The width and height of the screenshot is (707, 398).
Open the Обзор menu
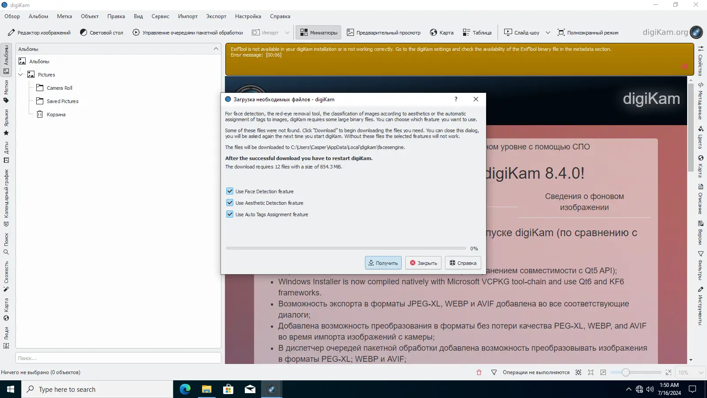pyautogui.click(x=12, y=16)
